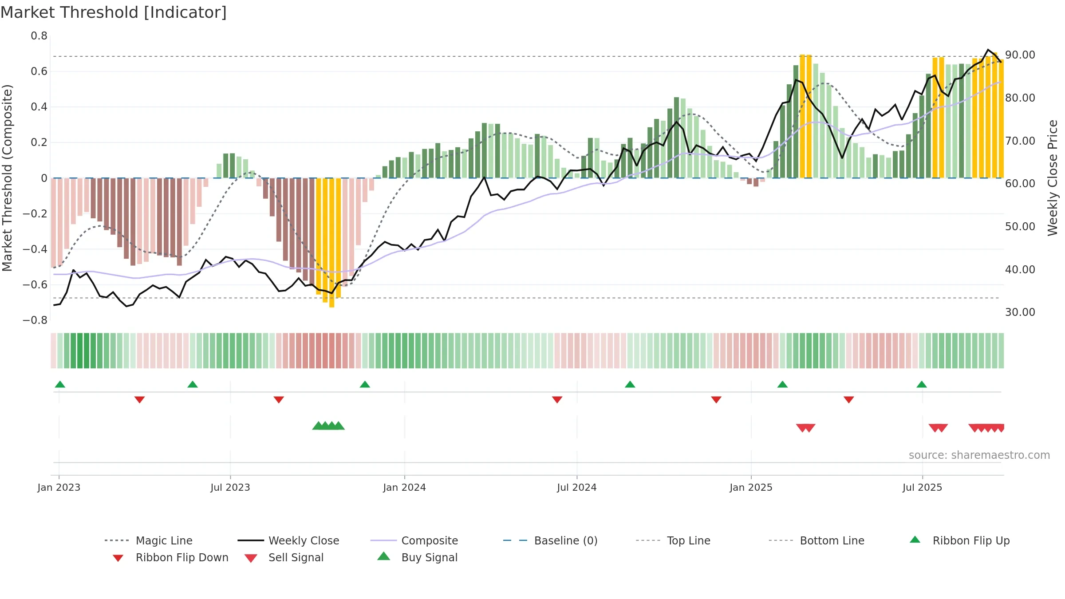Click the red triangle icon beside Ribbon Flip Down
1065x599 pixels.
pyautogui.click(x=118, y=558)
